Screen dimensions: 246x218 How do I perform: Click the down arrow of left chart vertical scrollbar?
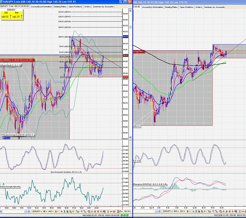(130, 137)
